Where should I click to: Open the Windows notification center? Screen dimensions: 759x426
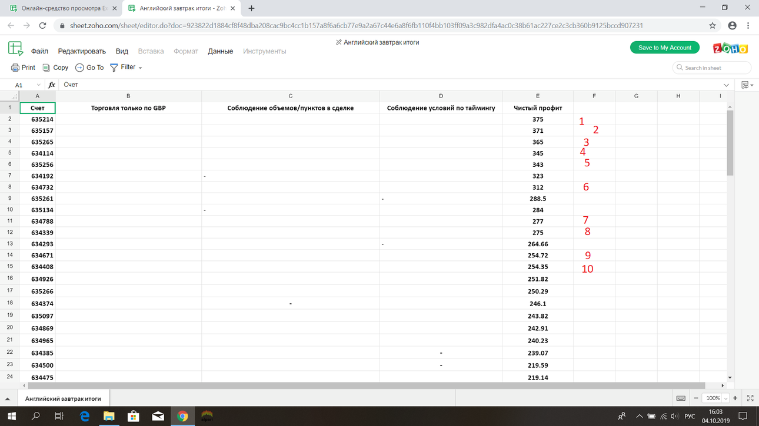(x=743, y=417)
